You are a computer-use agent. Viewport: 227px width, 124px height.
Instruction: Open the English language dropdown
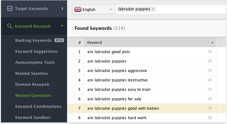[x=94, y=9]
